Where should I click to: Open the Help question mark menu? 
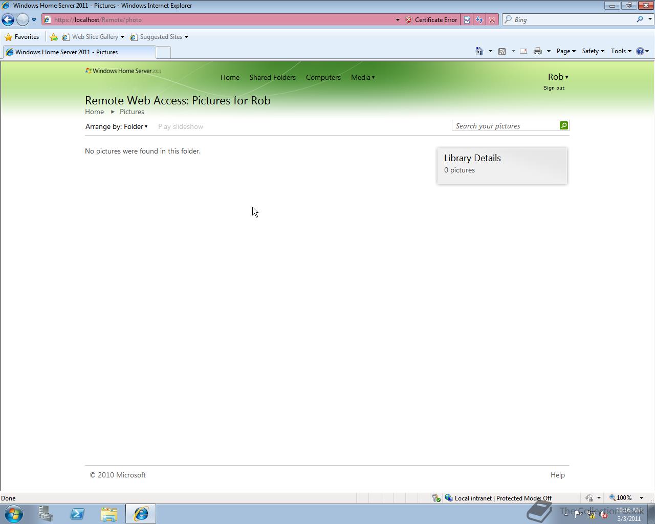tap(642, 51)
